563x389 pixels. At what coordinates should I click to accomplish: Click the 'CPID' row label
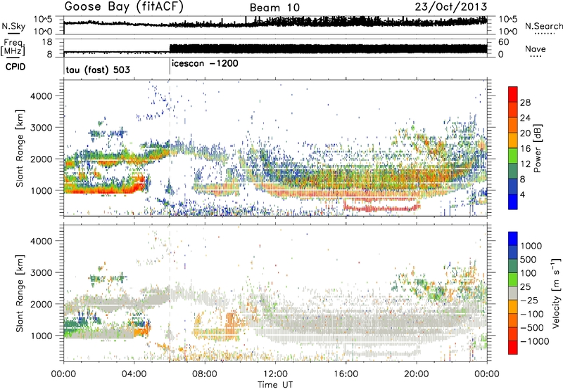coord(15,67)
